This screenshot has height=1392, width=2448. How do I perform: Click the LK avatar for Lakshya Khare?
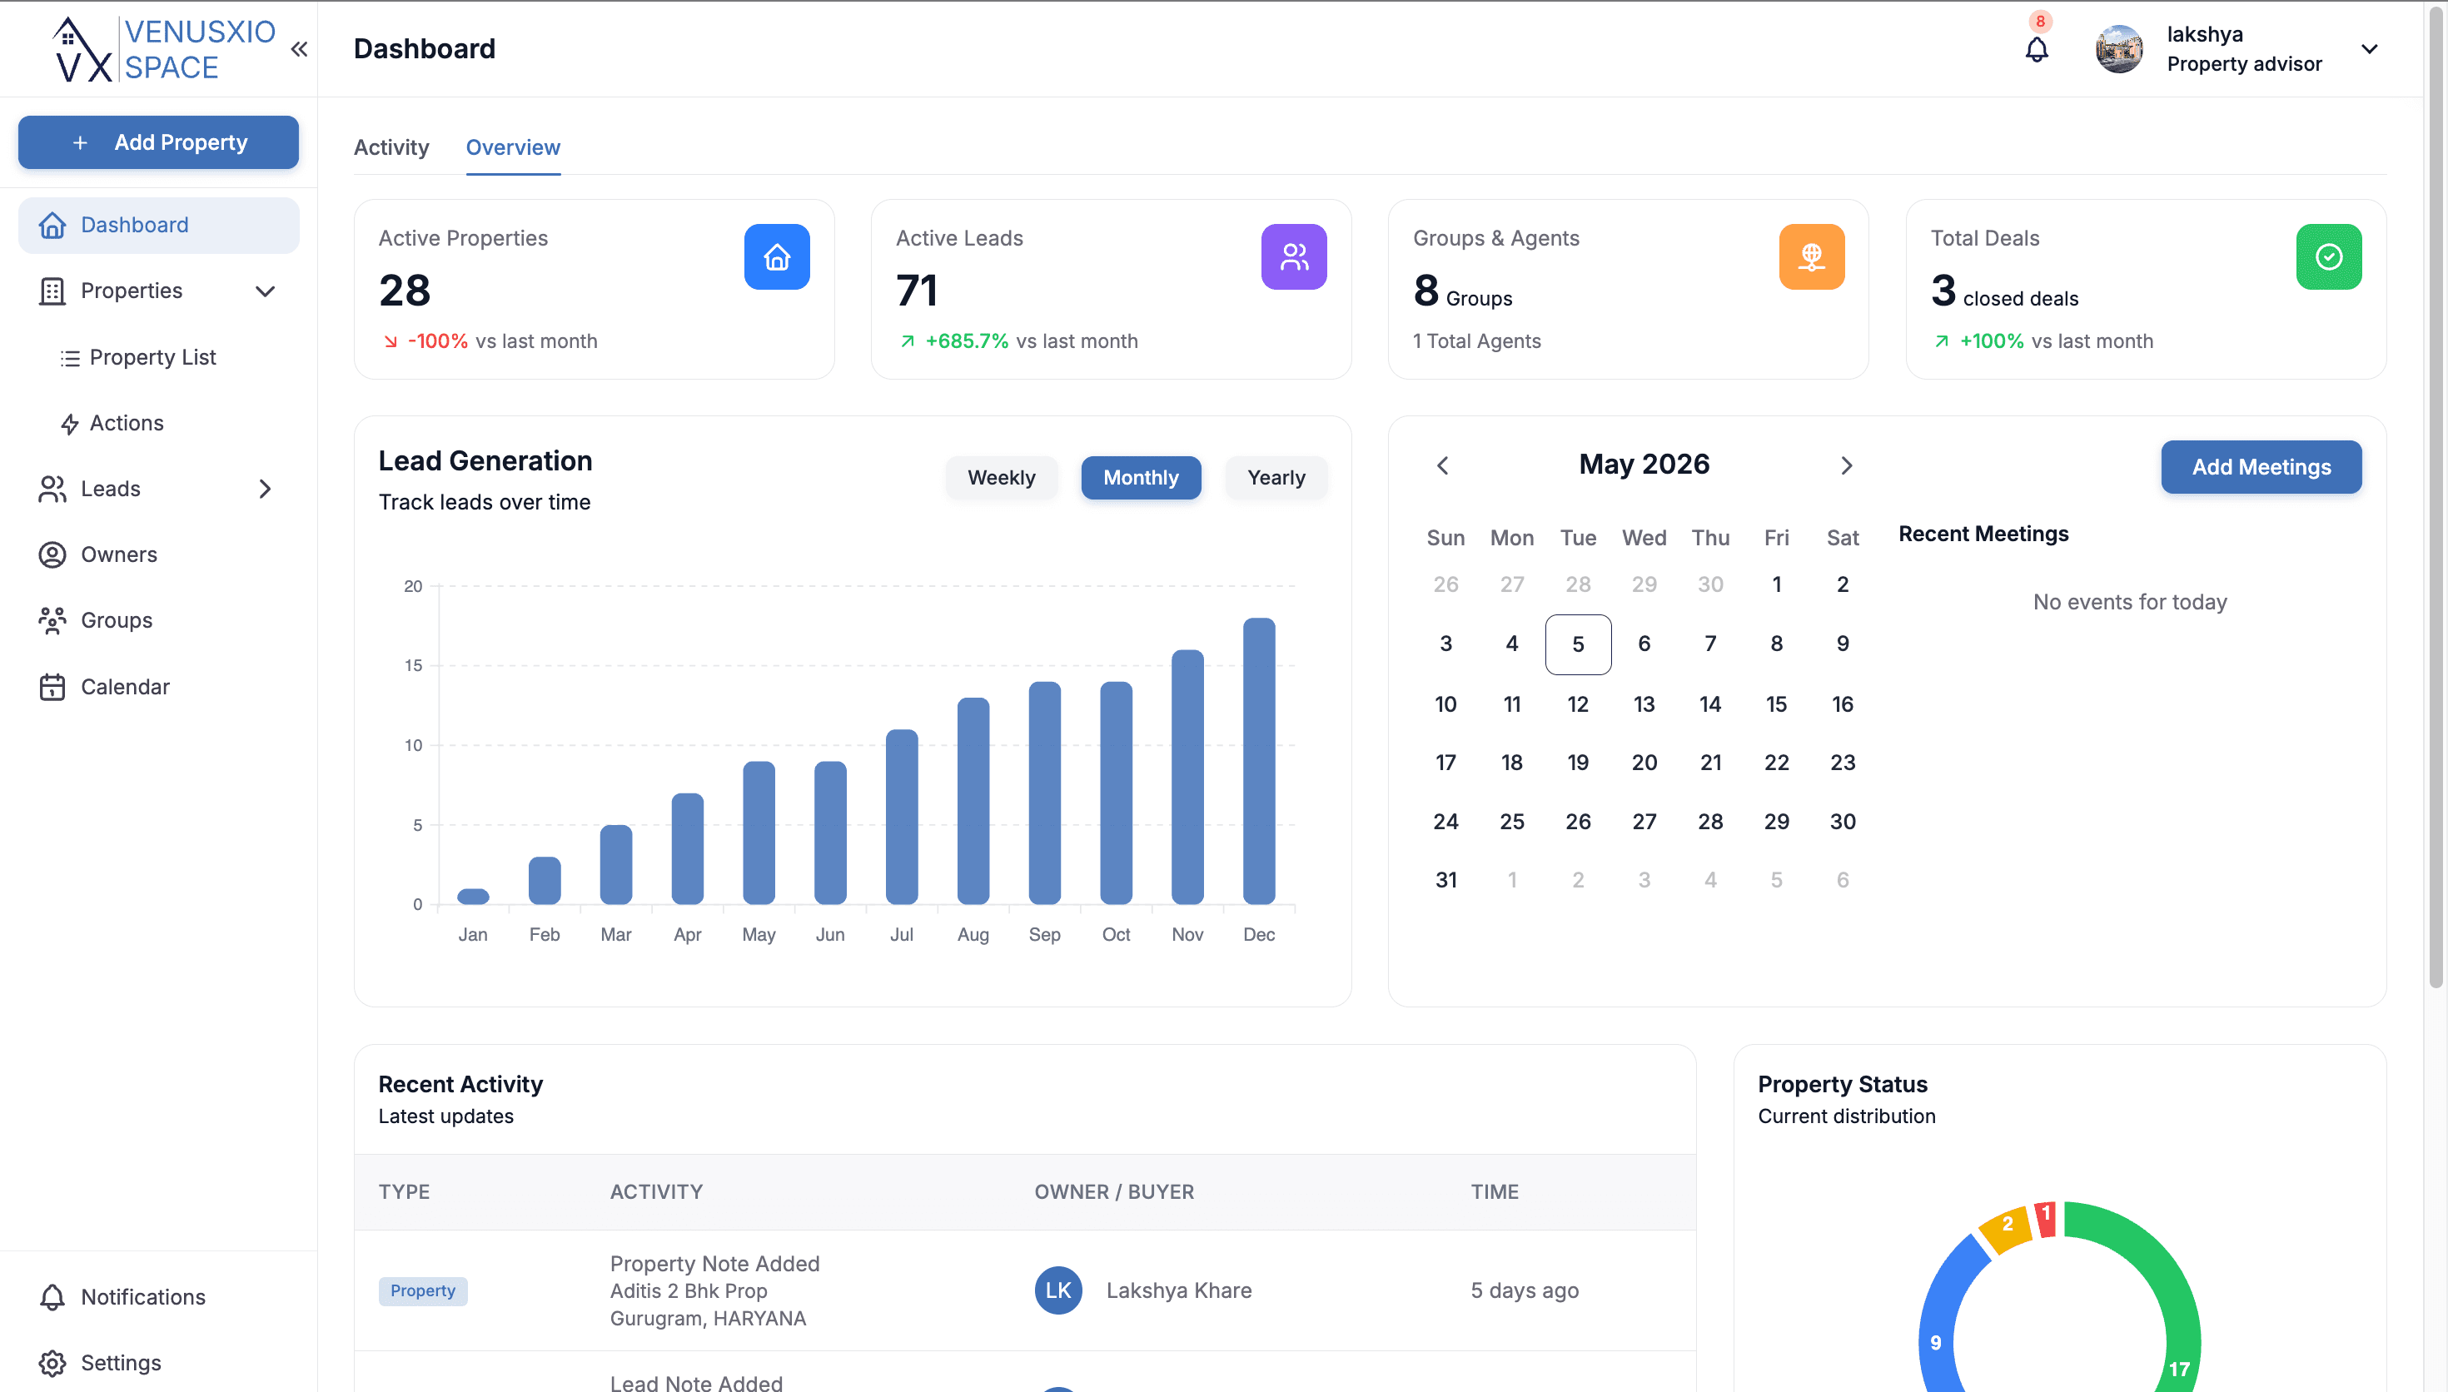(1058, 1290)
